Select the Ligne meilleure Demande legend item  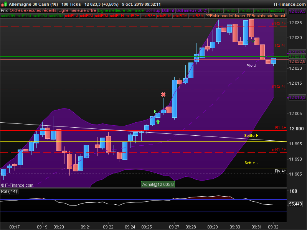[121, 11]
